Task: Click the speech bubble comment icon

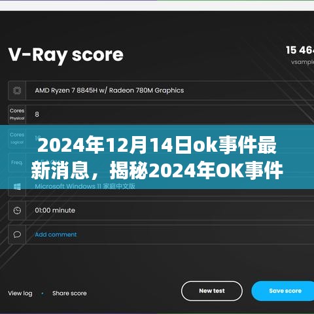Action: pos(17,234)
